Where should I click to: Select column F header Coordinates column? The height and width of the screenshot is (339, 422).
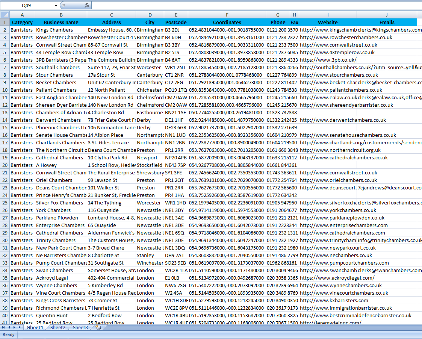tap(227, 15)
